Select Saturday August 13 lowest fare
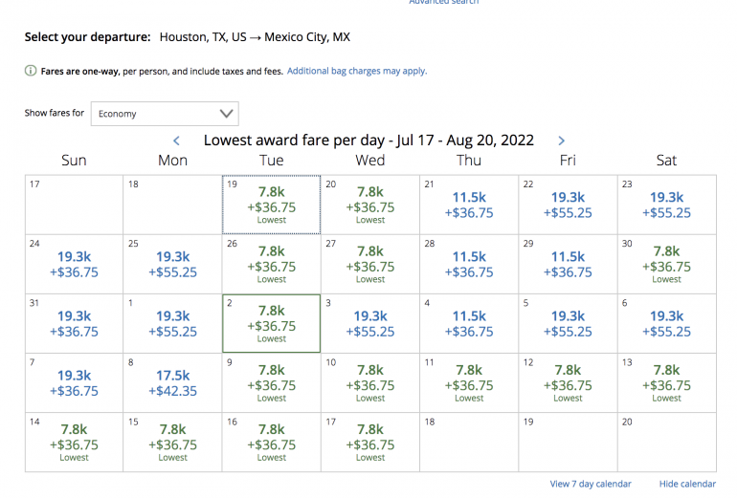This screenshot has width=737, height=498. (666, 383)
